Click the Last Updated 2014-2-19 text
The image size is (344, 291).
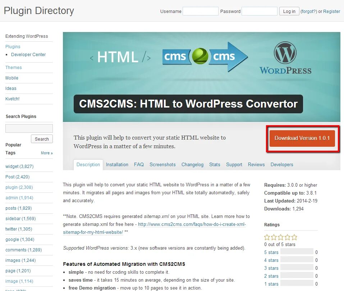click(291, 201)
